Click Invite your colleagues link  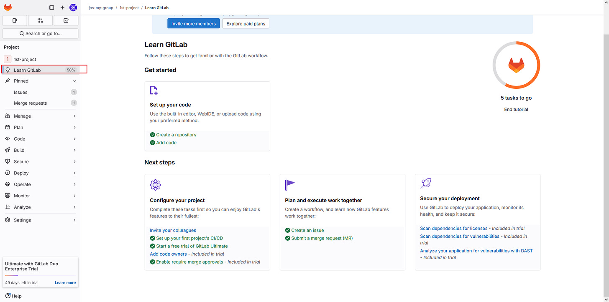173,230
